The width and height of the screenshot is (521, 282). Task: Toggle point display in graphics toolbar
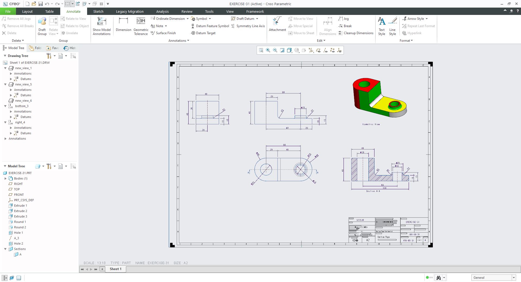coord(332,50)
